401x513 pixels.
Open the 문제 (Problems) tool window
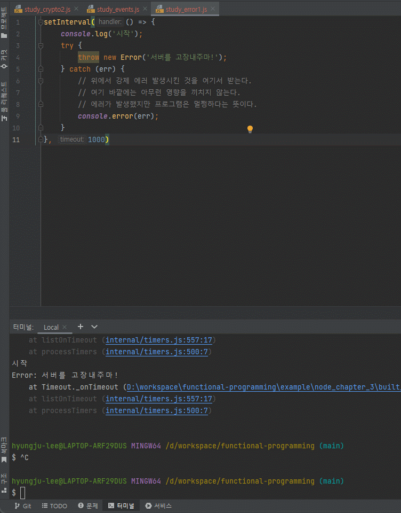(88, 506)
